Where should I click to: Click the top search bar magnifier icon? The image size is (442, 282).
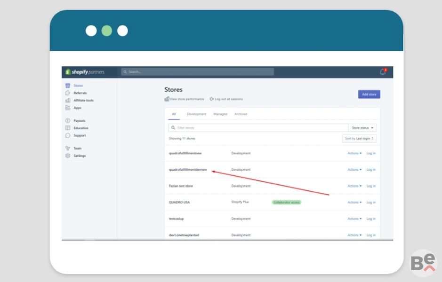tap(125, 72)
